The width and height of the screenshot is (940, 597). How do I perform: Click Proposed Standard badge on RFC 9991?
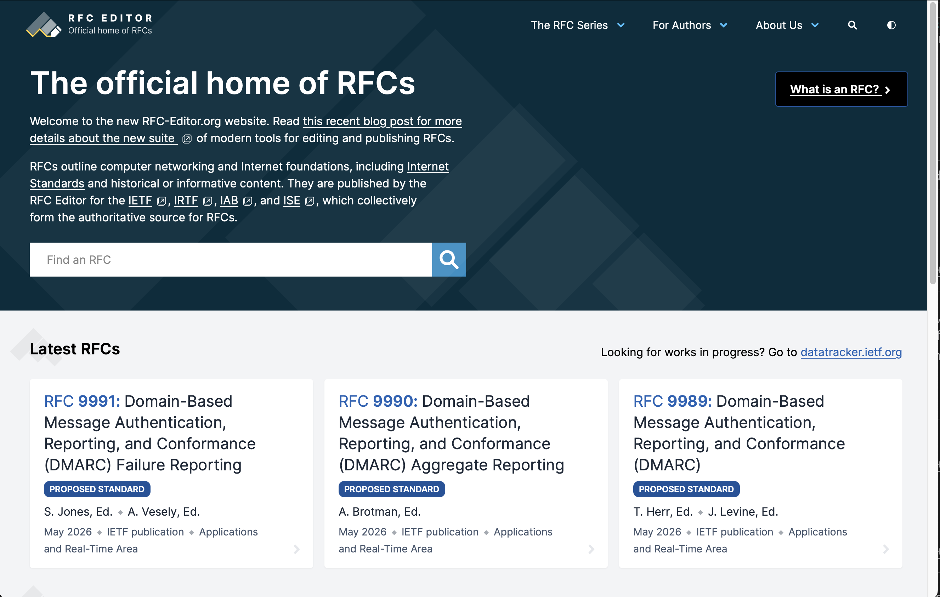click(97, 489)
